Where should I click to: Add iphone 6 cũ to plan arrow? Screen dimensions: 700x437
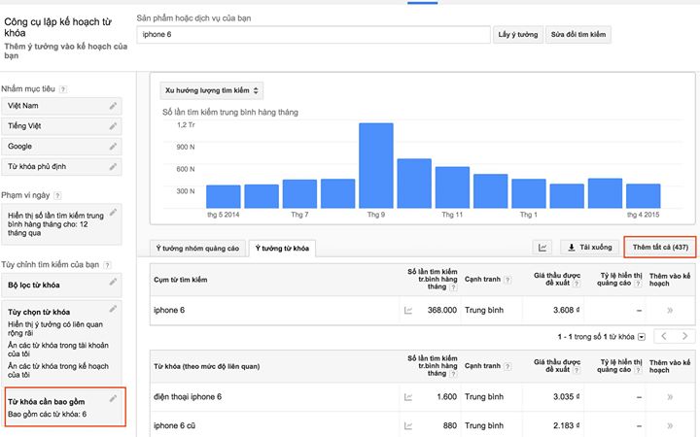670,426
